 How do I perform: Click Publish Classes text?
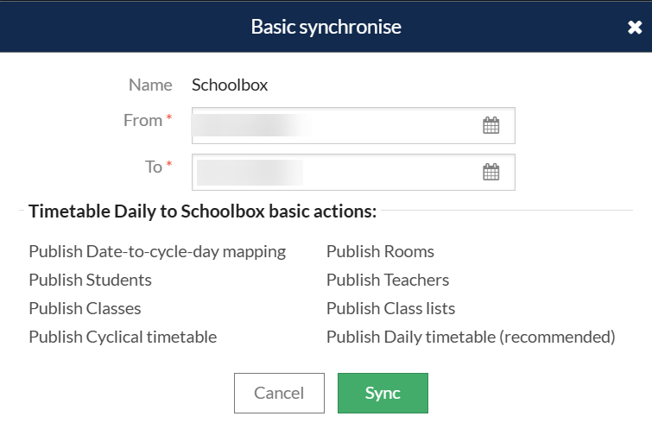[85, 308]
